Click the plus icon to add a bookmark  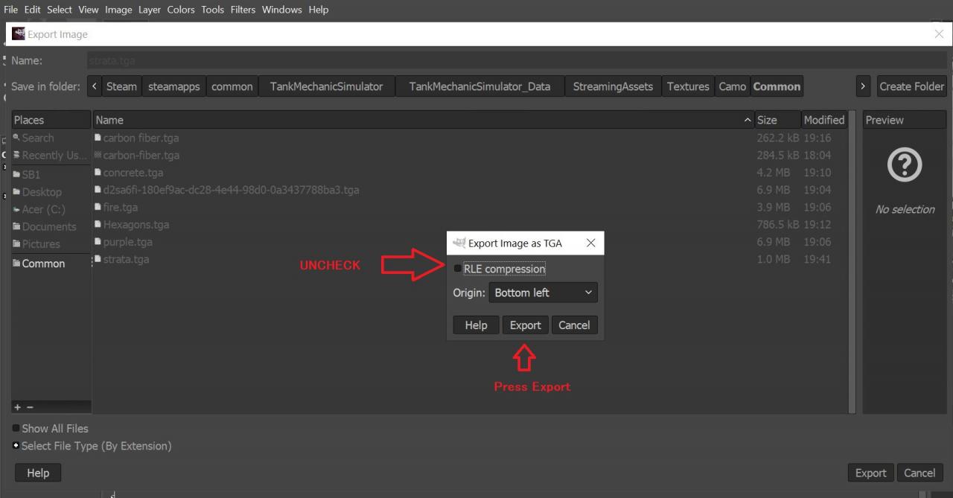[x=17, y=407]
